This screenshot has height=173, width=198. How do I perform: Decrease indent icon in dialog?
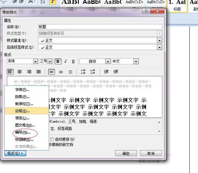click(x=106, y=72)
